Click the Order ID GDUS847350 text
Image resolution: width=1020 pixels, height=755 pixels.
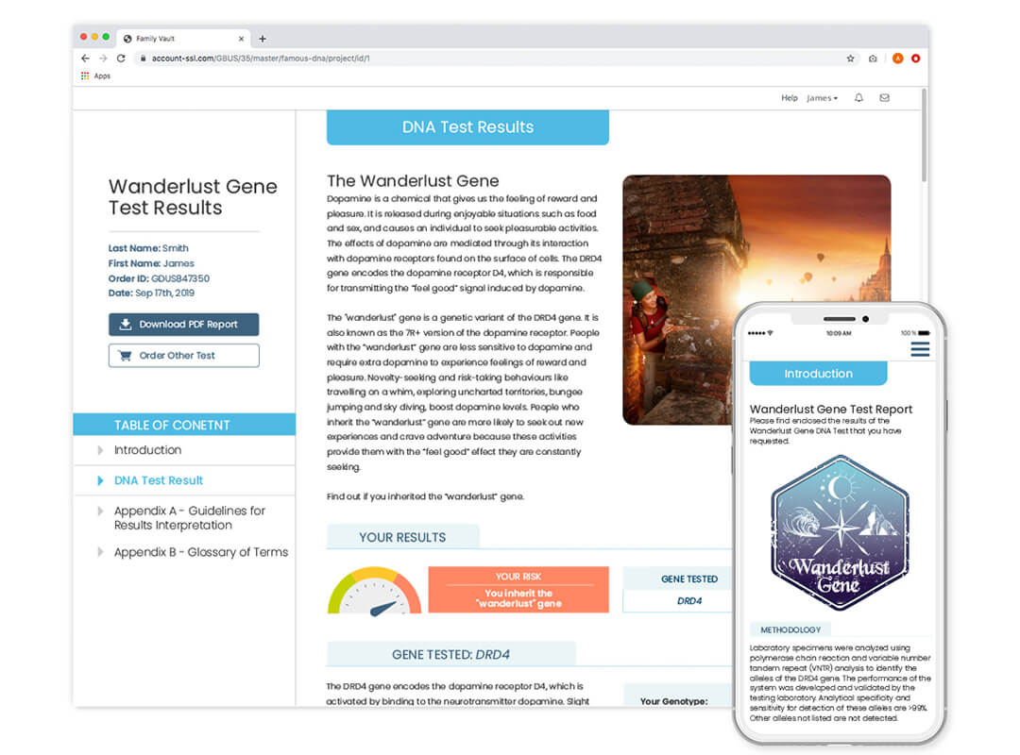(x=159, y=278)
